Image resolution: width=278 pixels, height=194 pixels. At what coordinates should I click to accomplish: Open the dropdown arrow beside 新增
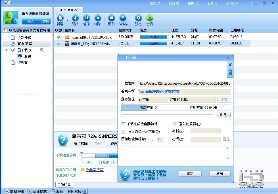68,20
